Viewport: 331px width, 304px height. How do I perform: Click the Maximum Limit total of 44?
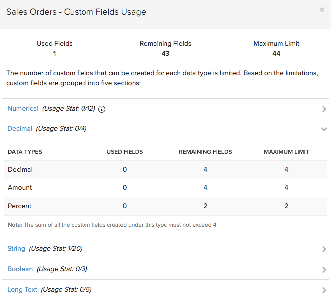(x=276, y=53)
